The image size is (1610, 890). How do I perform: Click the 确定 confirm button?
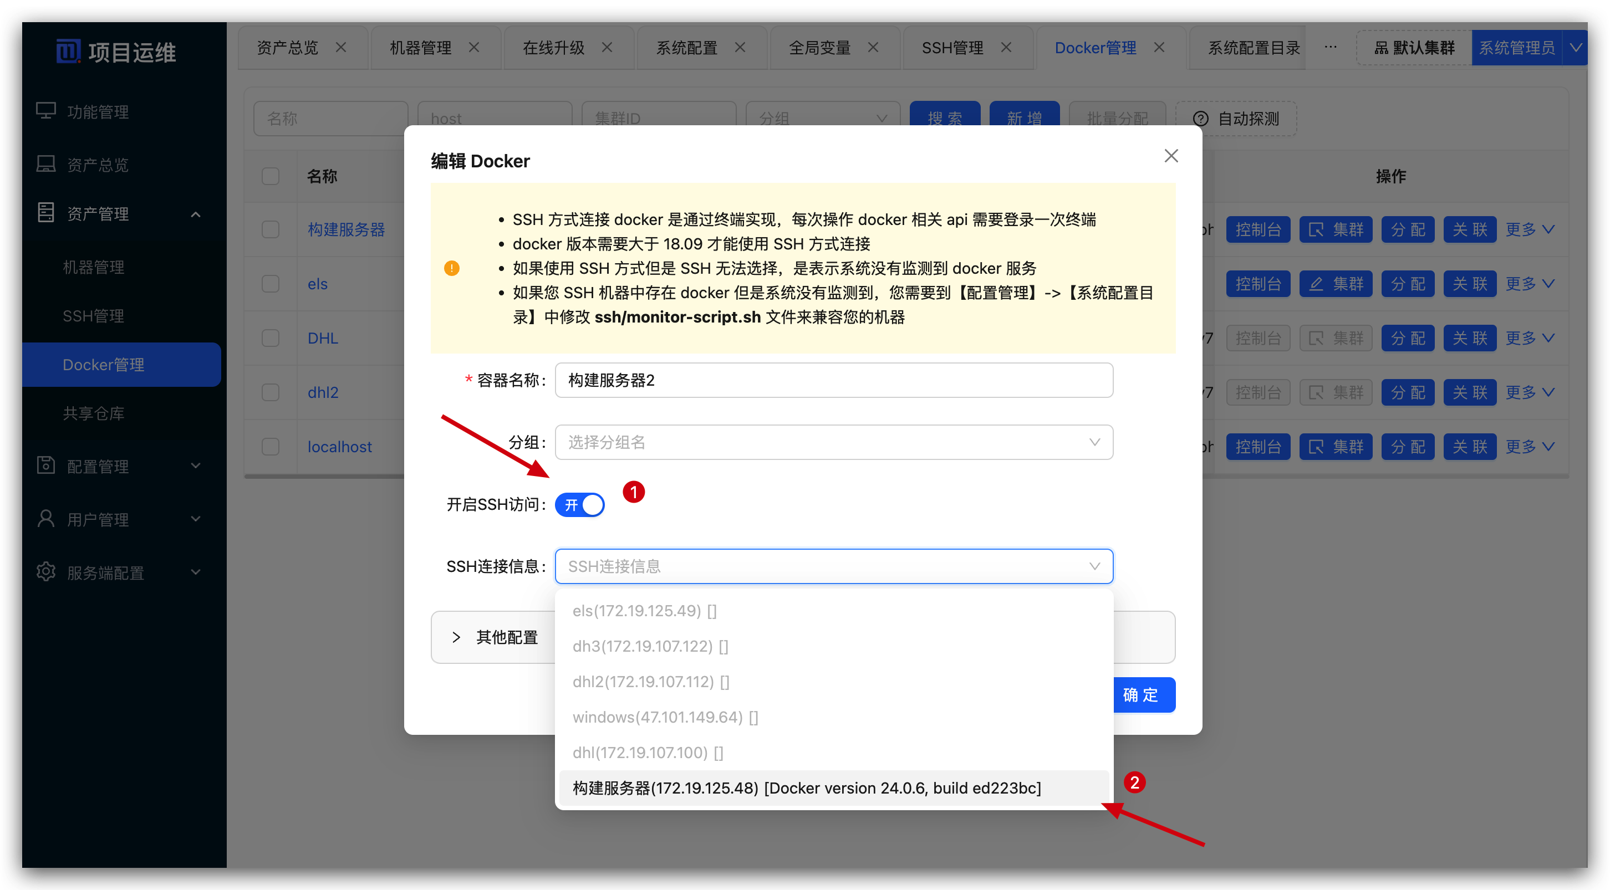[x=1144, y=694]
